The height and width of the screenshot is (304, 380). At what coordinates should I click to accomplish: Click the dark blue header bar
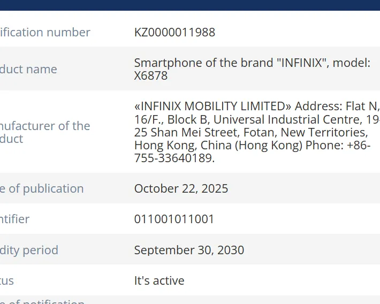click(190, 5)
